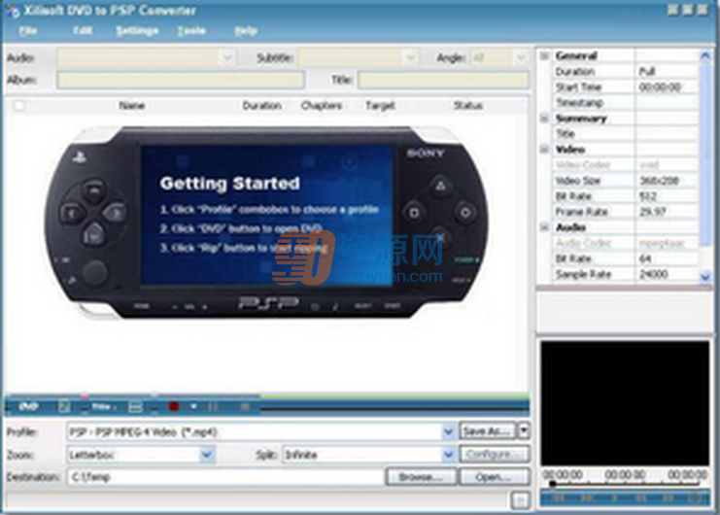The height and width of the screenshot is (515, 720).
Task: Click the Title text field beside Album
Action: coord(443,80)
